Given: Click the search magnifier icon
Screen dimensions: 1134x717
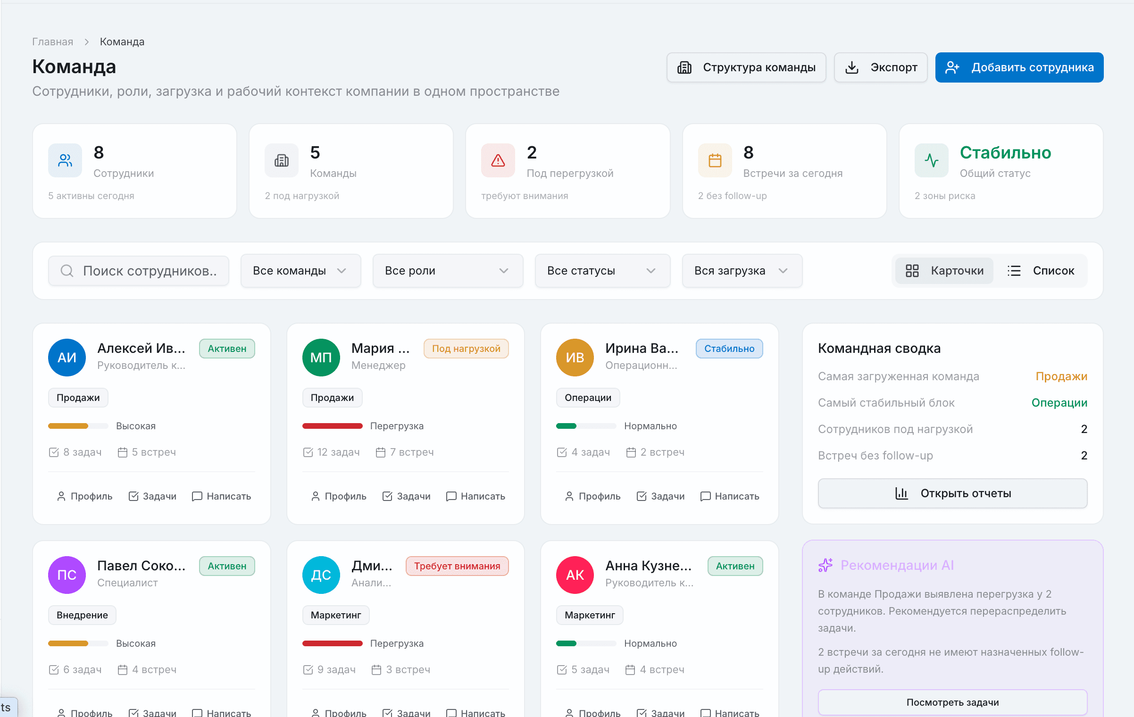Looking at the screenshot, I should pos(67,270).
